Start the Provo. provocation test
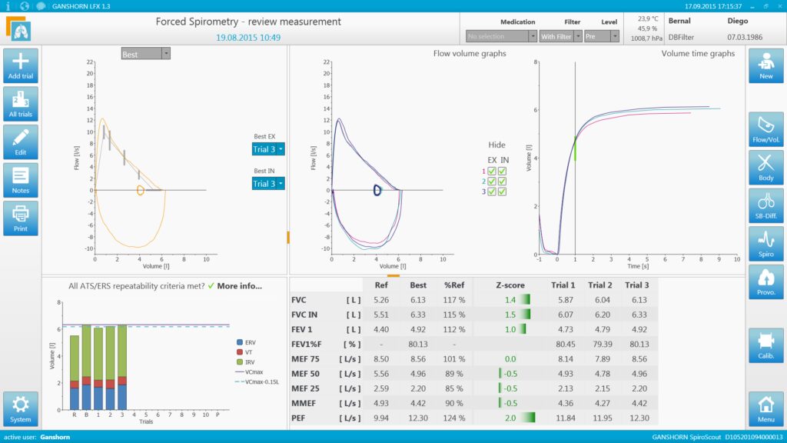Viewport: 787px width, 443px height. click(766, 281)
